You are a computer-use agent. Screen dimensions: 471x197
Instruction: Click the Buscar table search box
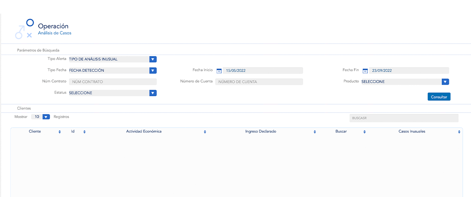403,118
